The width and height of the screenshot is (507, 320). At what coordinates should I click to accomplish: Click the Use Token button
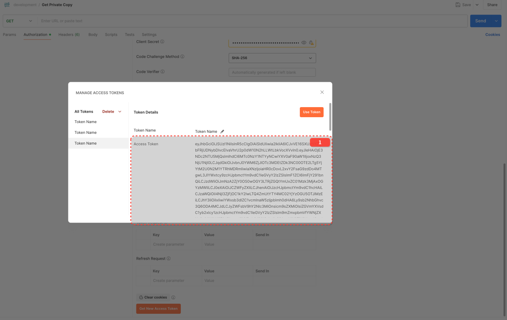311,112
